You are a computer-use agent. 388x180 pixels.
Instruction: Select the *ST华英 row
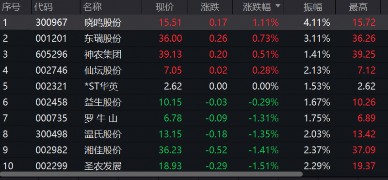coord(194,86)
